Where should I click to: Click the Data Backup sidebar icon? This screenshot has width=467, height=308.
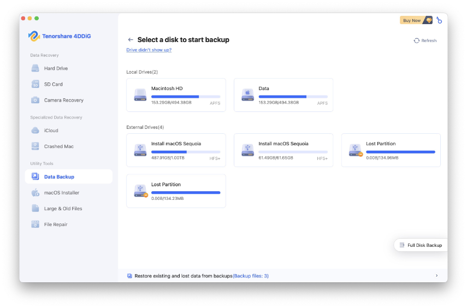tap(35, 176)
